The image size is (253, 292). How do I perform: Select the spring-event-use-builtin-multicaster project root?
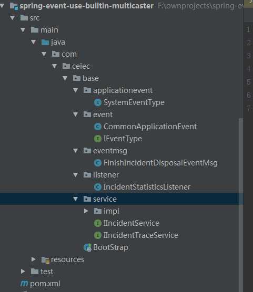pyautogui.click(x=87, y=6)
